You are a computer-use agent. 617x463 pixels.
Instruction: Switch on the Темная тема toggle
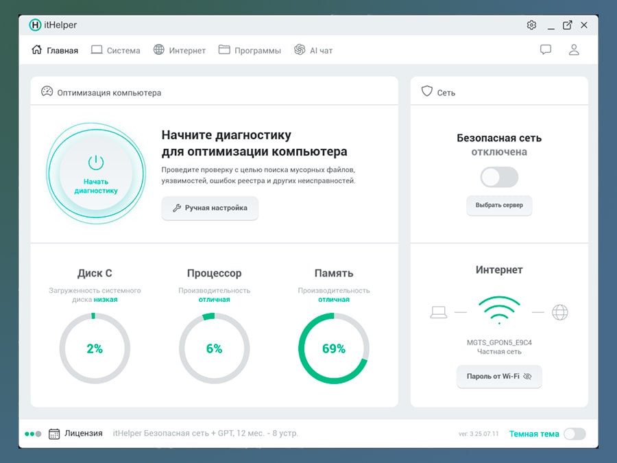(x=574, y=434)
